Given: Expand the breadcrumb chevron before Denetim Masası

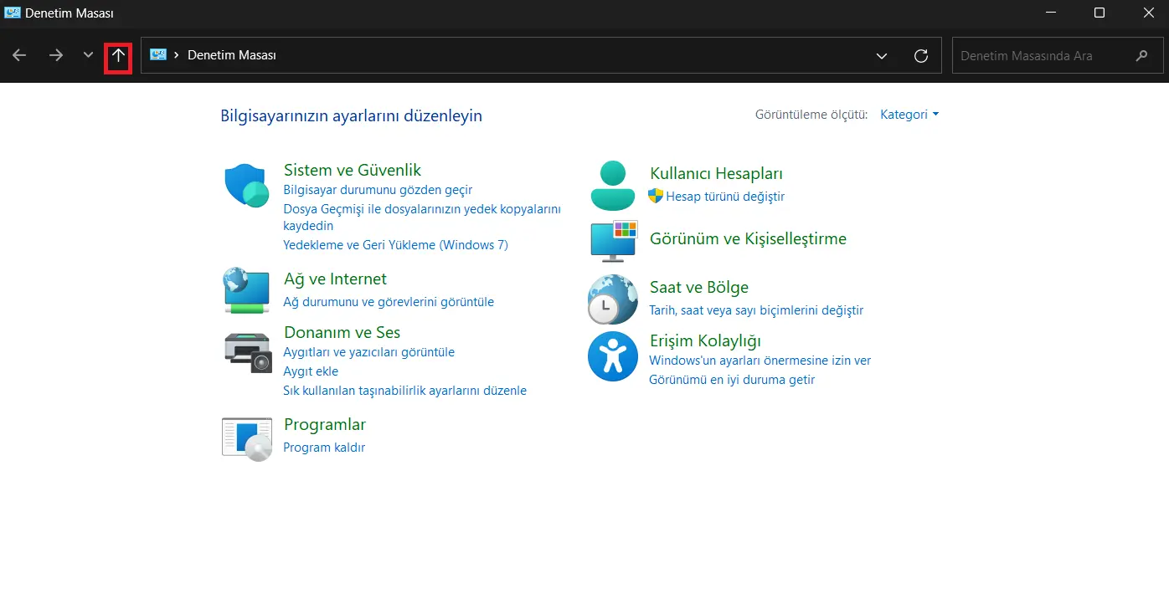Looking at the screenshot, I should point(177,55).
